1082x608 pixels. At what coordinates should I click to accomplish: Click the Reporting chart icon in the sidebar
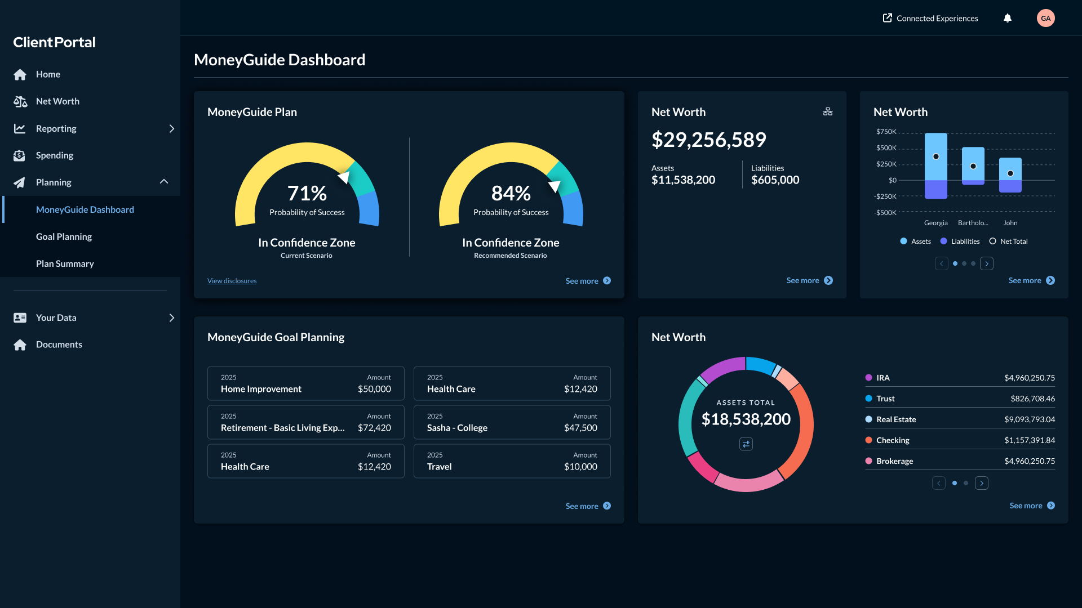(x=20, y=128)
